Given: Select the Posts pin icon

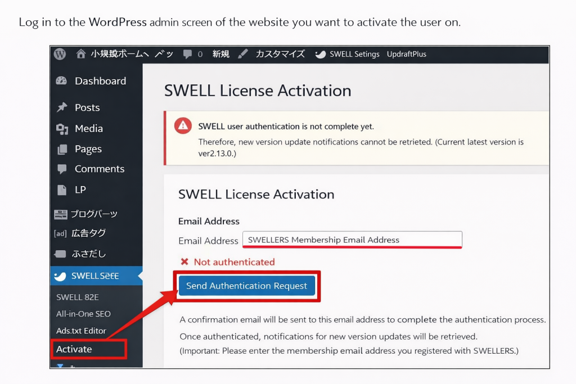Looking at the screenshot, I should (62, 107).
